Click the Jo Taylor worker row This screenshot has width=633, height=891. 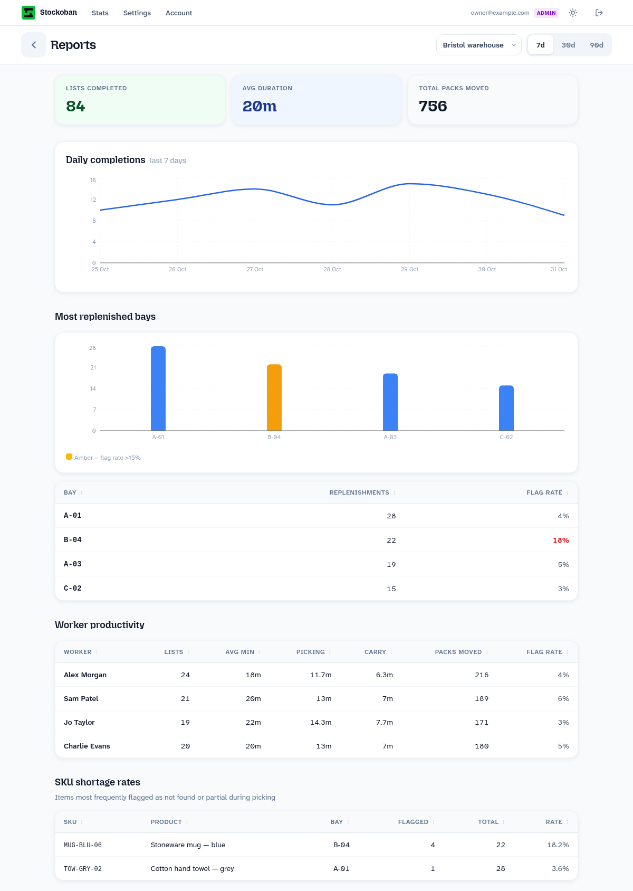click(x=316, y=722)
